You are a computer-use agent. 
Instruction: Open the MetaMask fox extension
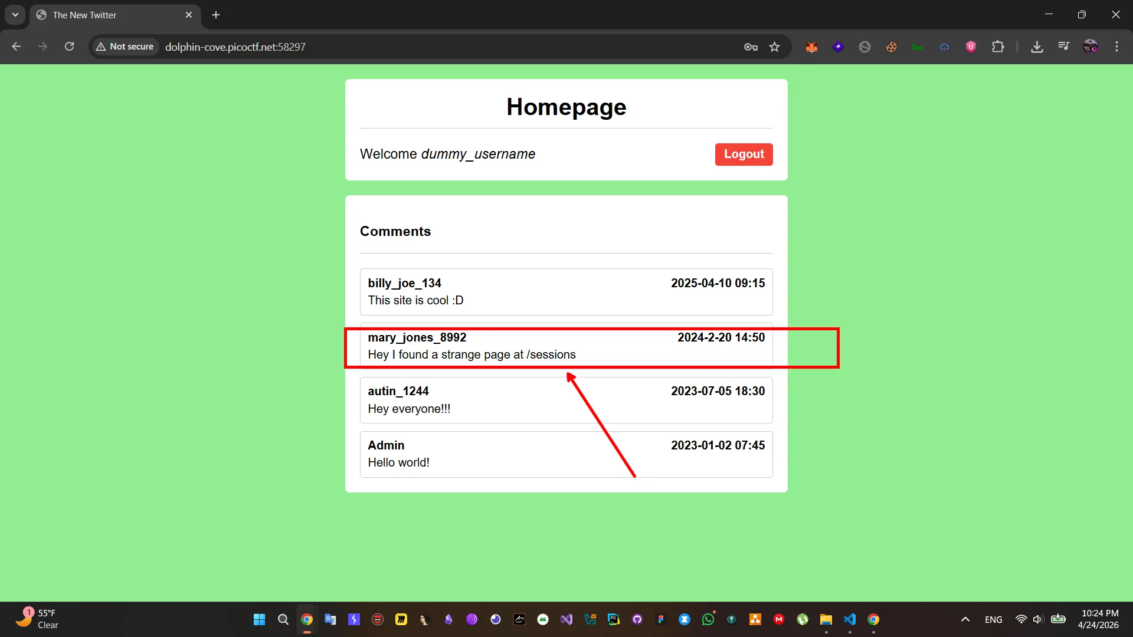811,47
